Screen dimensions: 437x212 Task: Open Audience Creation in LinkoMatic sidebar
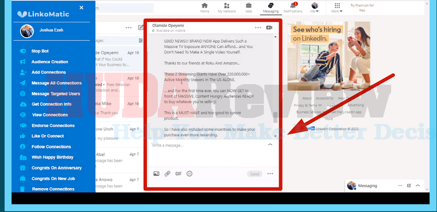50,62
